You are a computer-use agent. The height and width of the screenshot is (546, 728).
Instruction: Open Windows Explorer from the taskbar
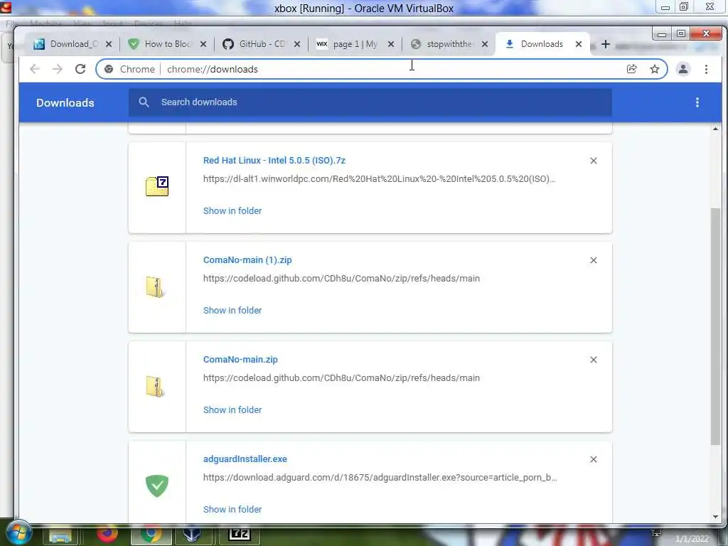click(x=60, y=535)
